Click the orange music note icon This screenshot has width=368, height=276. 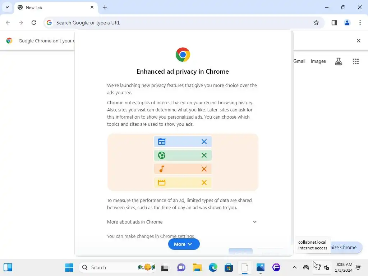pos(161,169)
